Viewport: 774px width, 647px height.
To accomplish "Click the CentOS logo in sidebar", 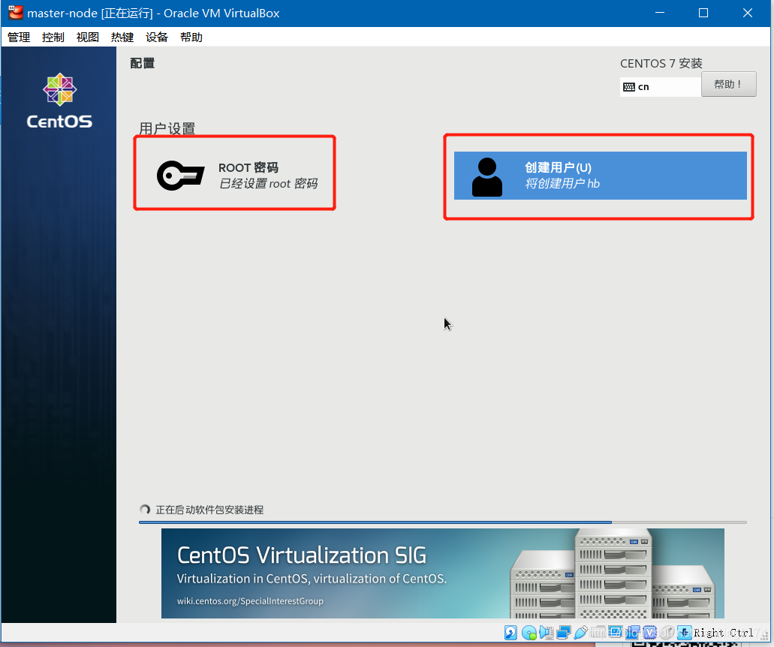I will point(59,101).
